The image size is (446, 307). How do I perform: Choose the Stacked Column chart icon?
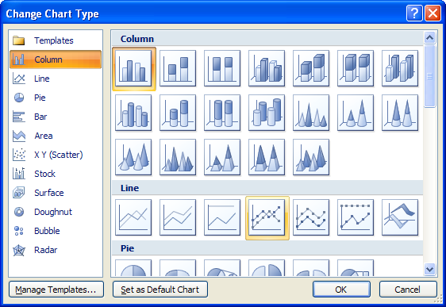(178, 68)
